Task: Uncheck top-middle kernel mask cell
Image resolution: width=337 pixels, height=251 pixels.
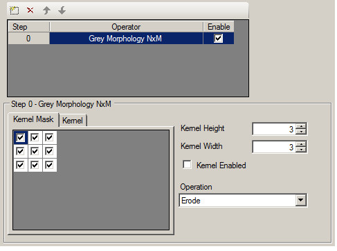Action: click(35, 137)
